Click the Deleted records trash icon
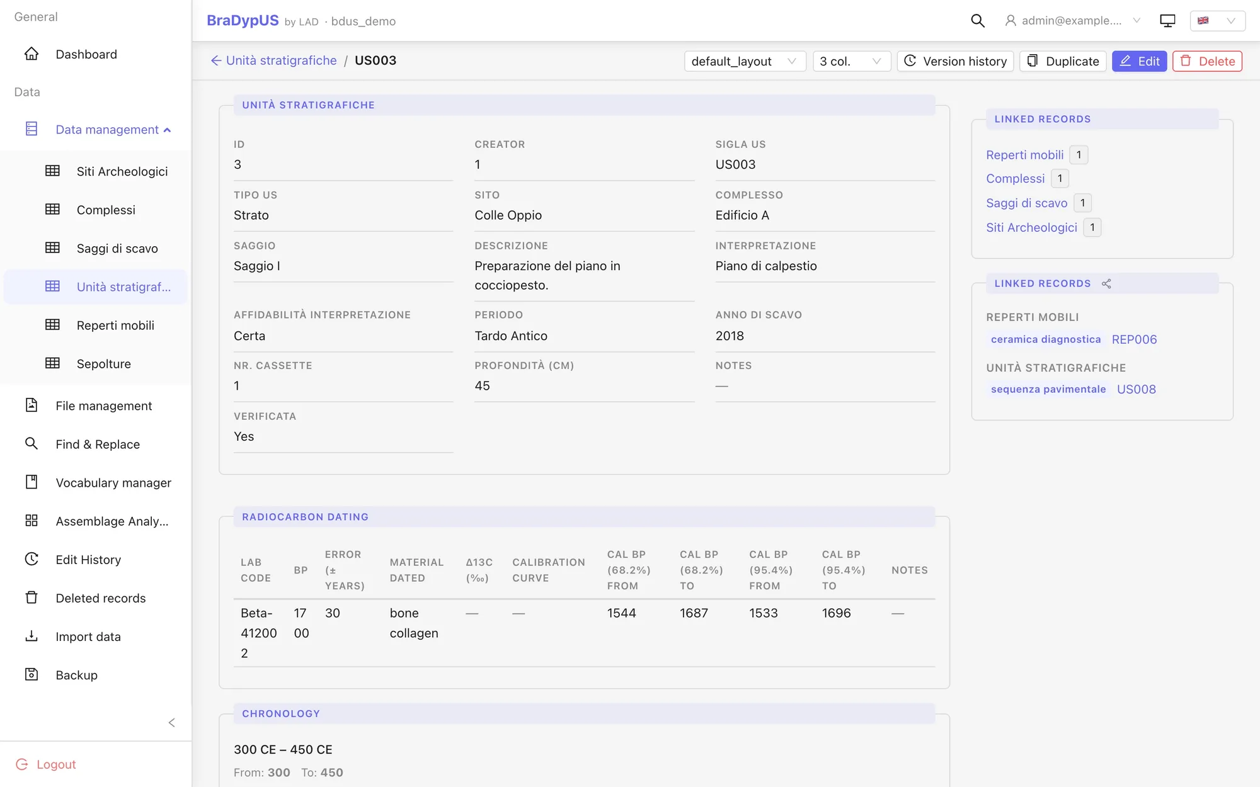 (31, 597)
